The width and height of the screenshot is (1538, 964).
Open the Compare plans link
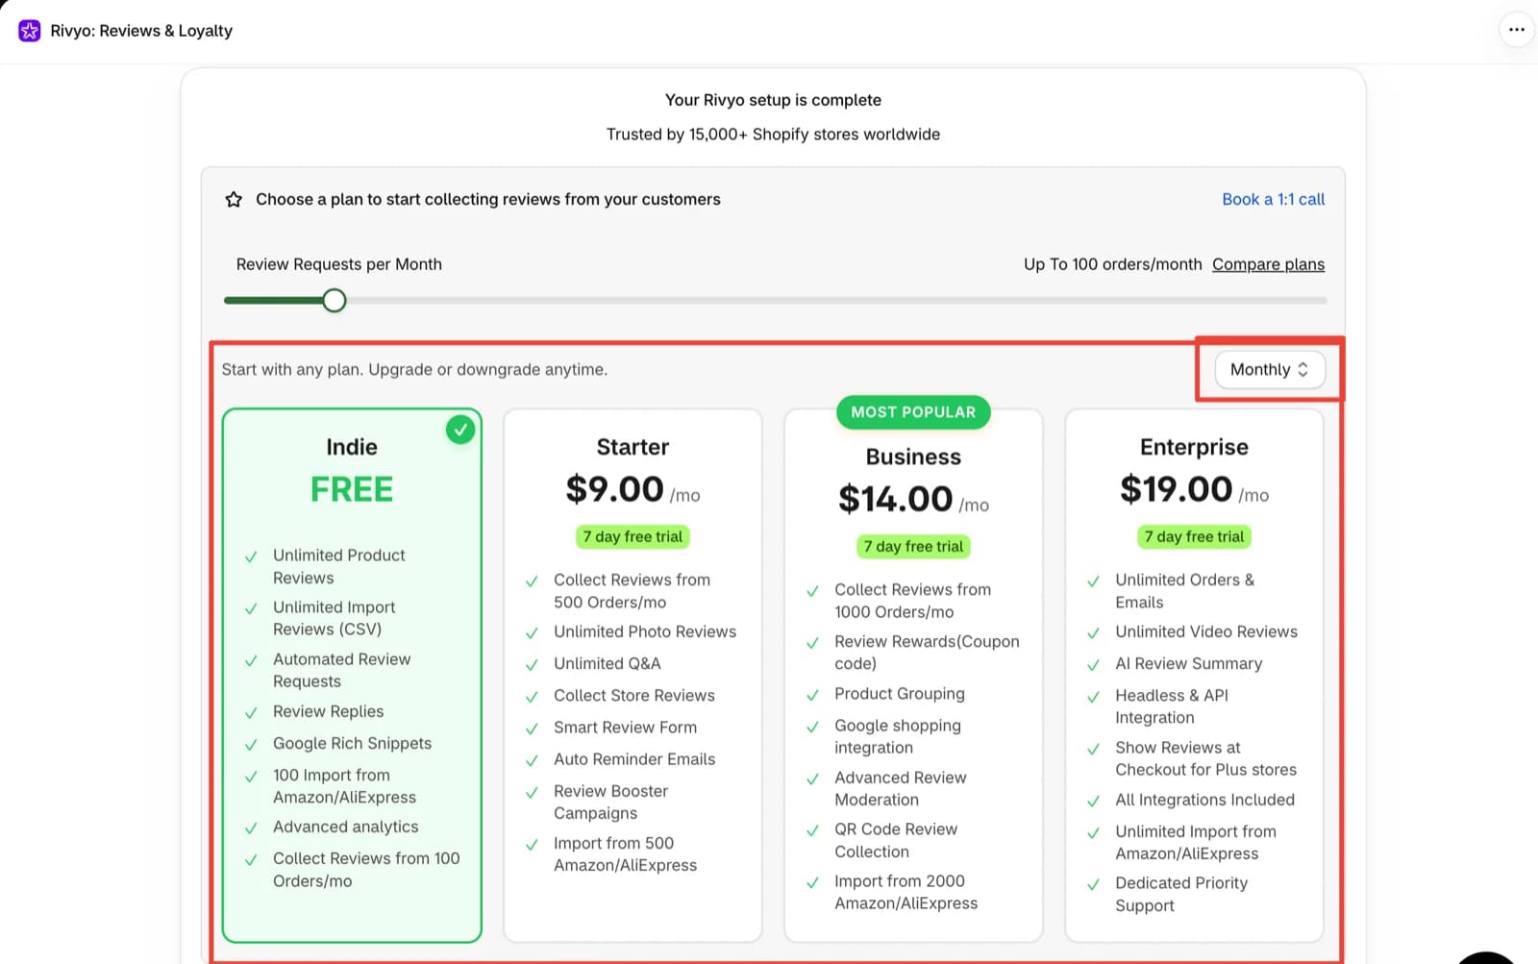[x=1268, y=264]
